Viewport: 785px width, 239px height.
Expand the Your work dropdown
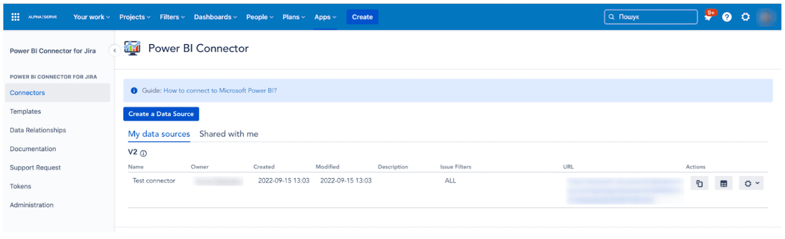point(92,17)
